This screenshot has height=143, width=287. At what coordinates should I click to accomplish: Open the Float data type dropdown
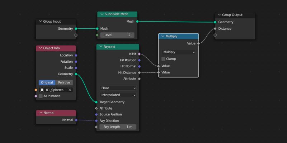pos(118,88)
